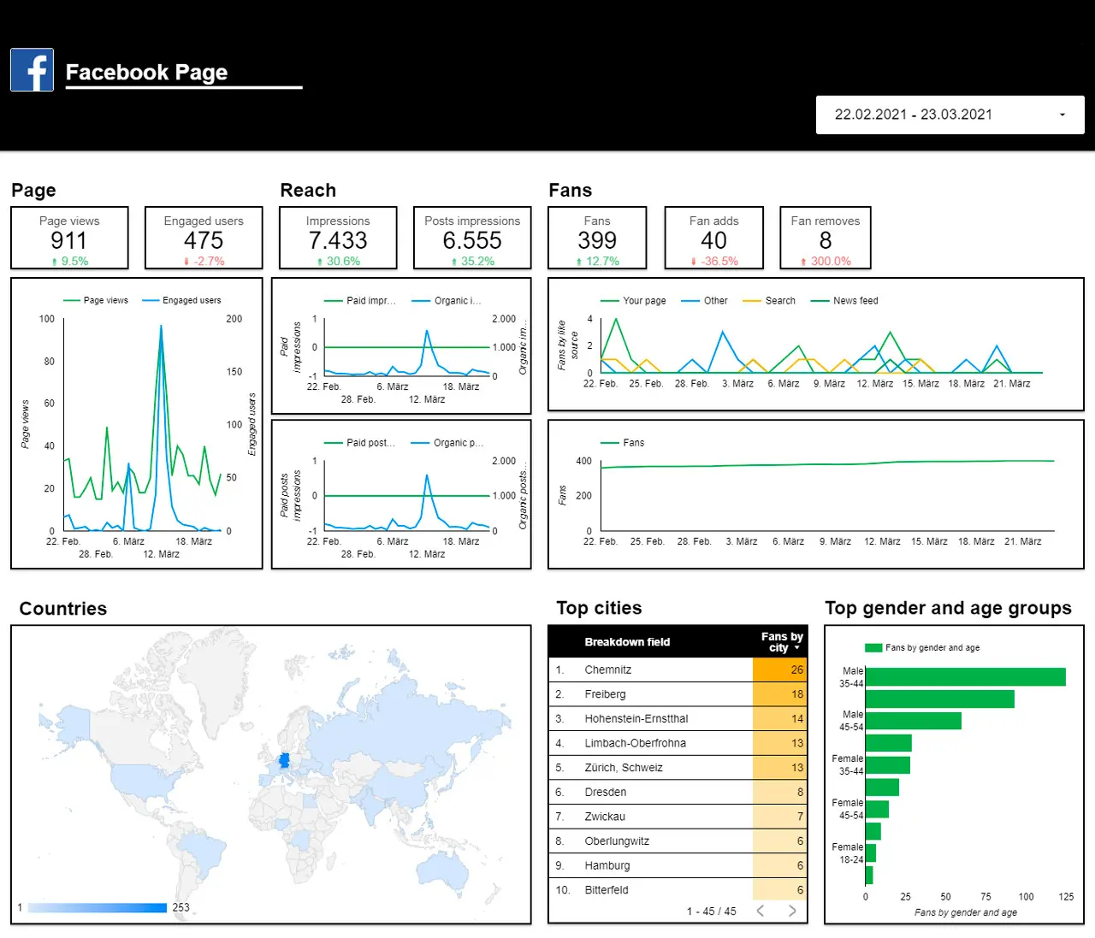Click Germany highlighted on the Countries map
The image size is (1095, 938).
[x=284, y=760]
